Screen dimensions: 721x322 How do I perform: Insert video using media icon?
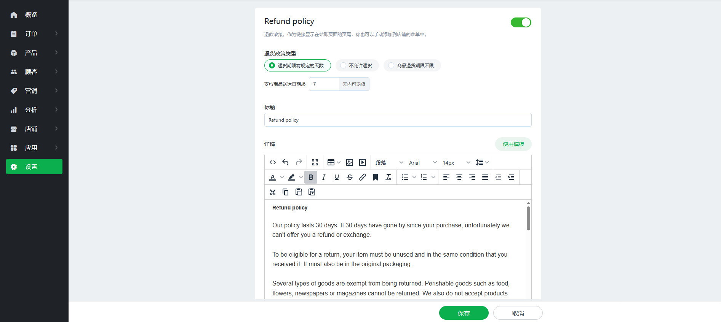point(363,162)
